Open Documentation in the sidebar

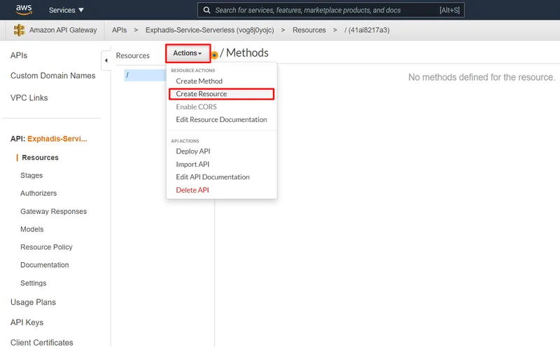[x=45, y=265]
